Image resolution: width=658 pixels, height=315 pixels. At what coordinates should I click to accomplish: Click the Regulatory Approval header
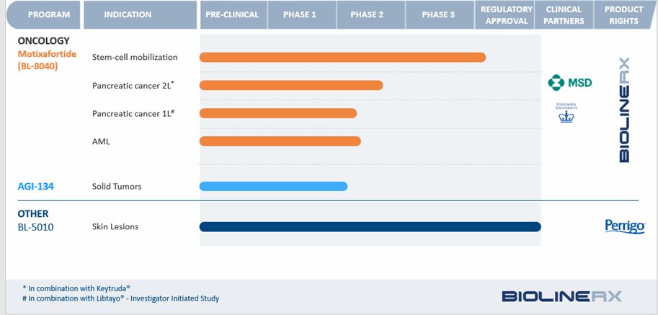click(x=507, y=14)
